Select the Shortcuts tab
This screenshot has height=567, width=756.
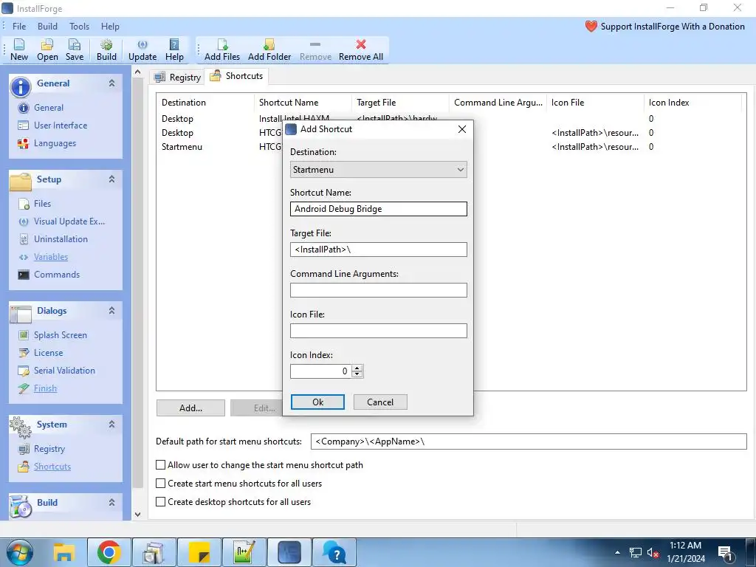237,76
